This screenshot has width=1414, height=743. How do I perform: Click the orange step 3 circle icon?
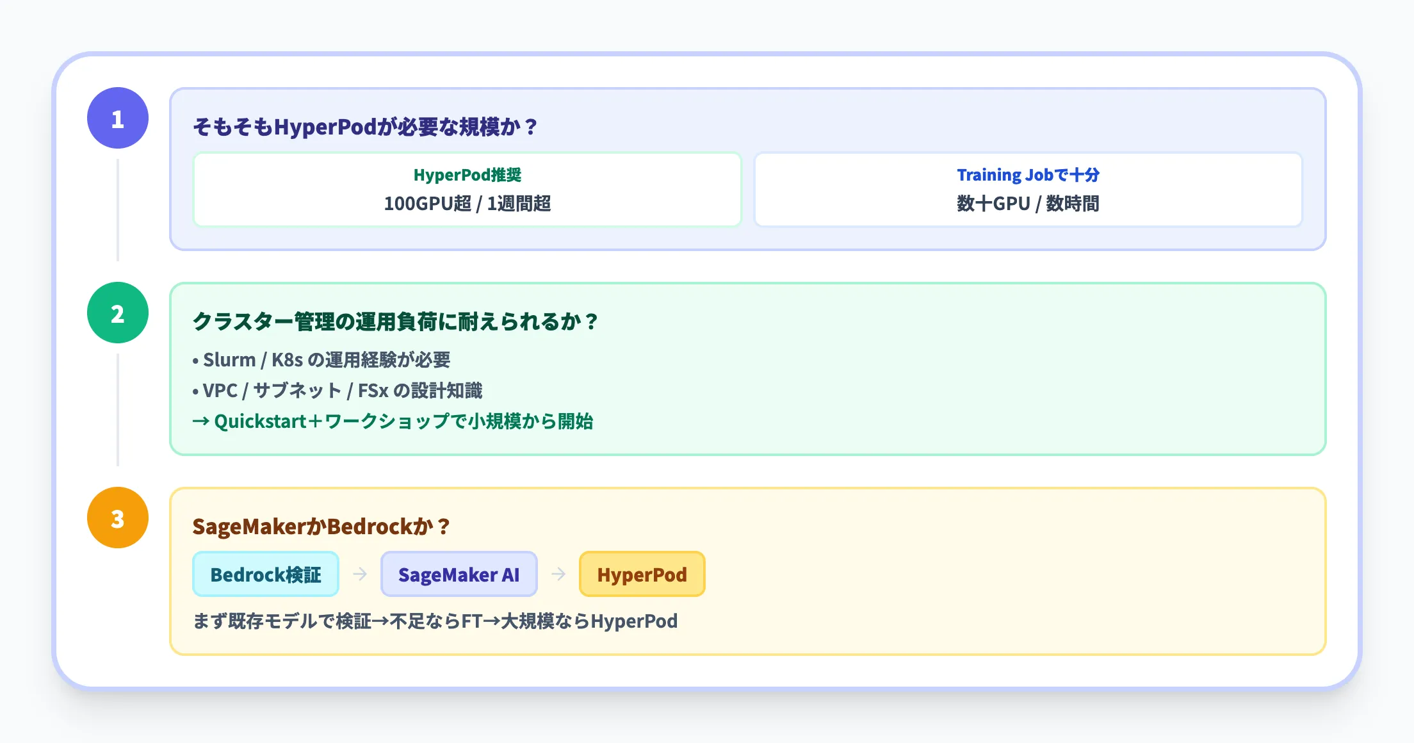point(117,518)
